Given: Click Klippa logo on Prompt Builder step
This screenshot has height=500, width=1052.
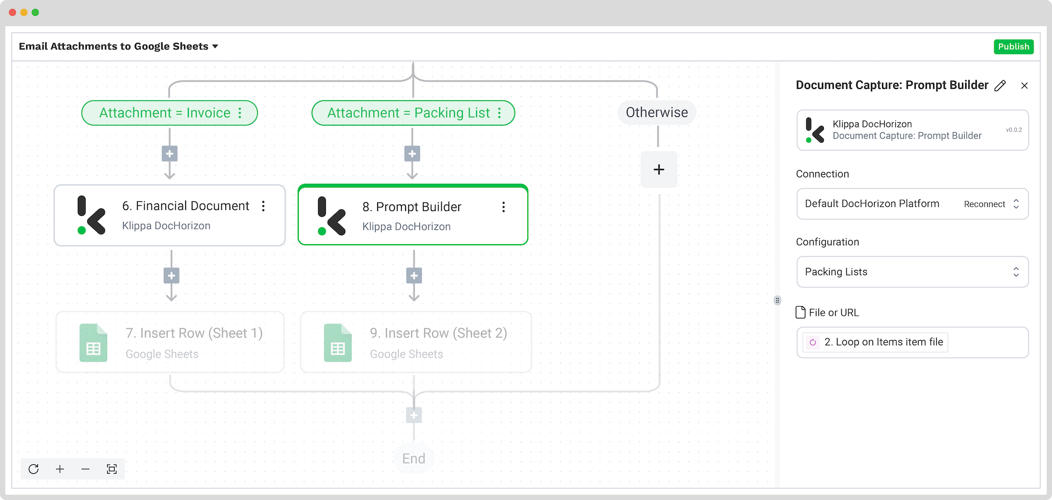Looking at the screenshot, I should pos(332,216).
